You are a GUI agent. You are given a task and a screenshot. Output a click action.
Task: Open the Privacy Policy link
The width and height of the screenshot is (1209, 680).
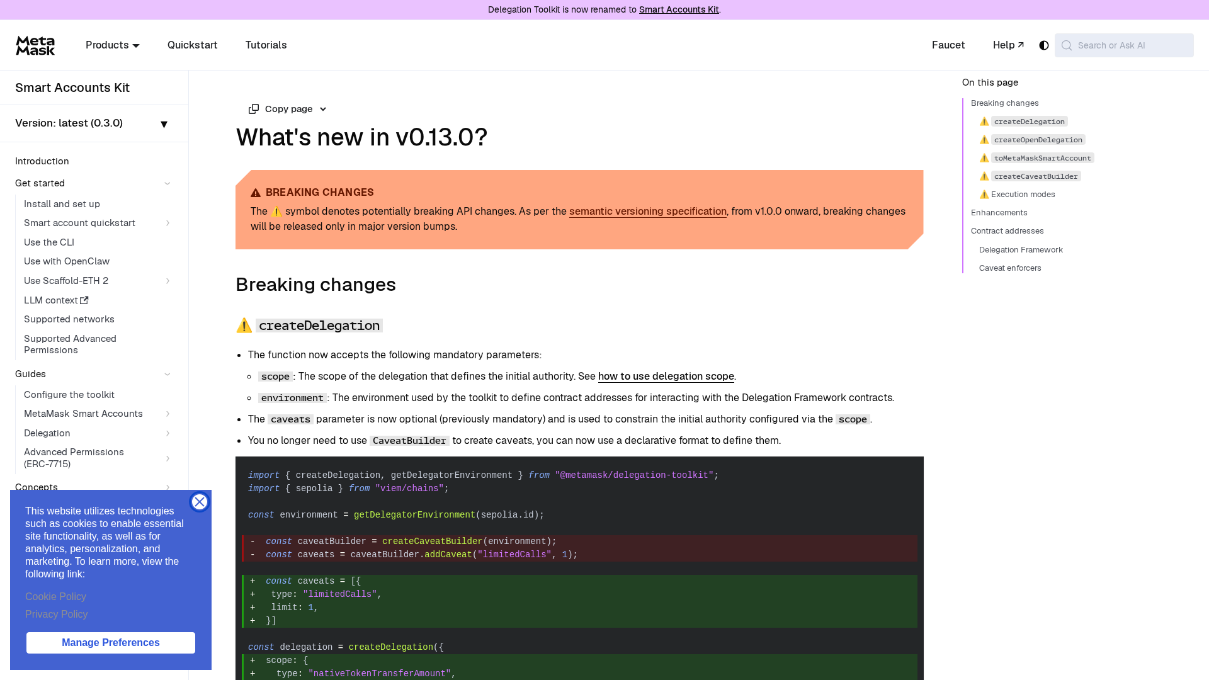point(57,615)
